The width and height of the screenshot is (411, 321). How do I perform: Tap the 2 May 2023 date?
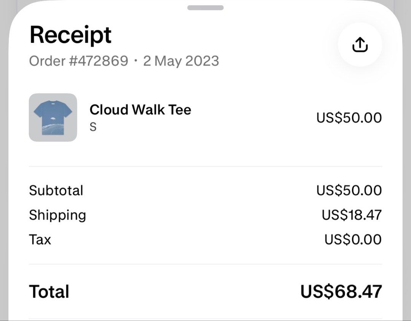181,61
